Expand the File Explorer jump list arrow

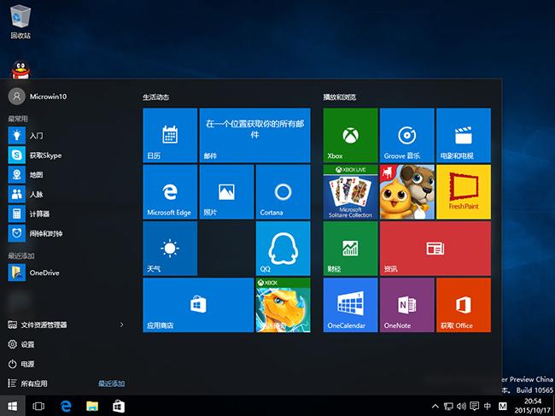(121, 325)
